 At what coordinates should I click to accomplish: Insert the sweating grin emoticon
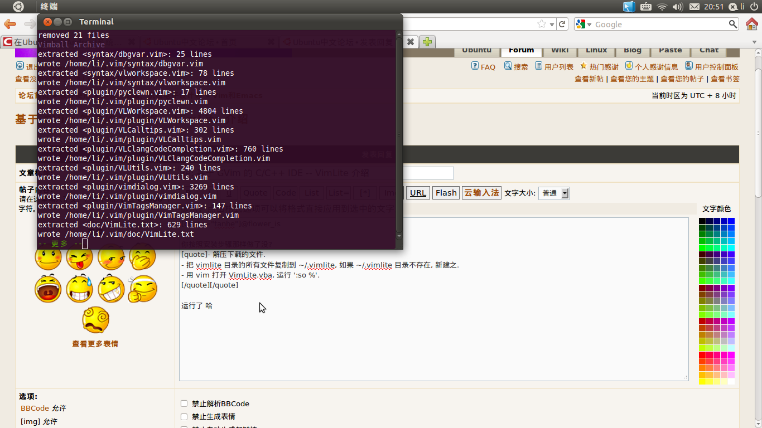click(80, 289)
